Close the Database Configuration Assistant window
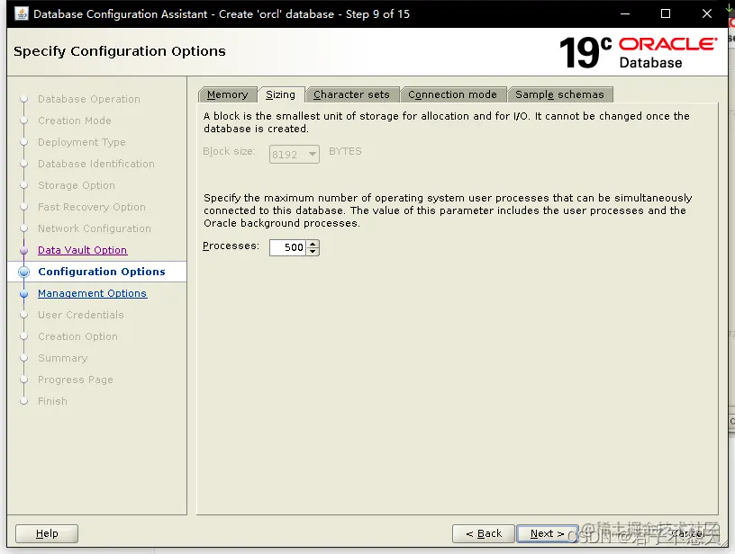This screenshot has height=554, width=735. point(707,13)
